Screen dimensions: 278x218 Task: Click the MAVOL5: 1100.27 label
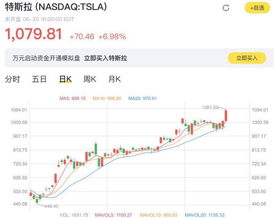pyautogui.click(x=113, y=215)
